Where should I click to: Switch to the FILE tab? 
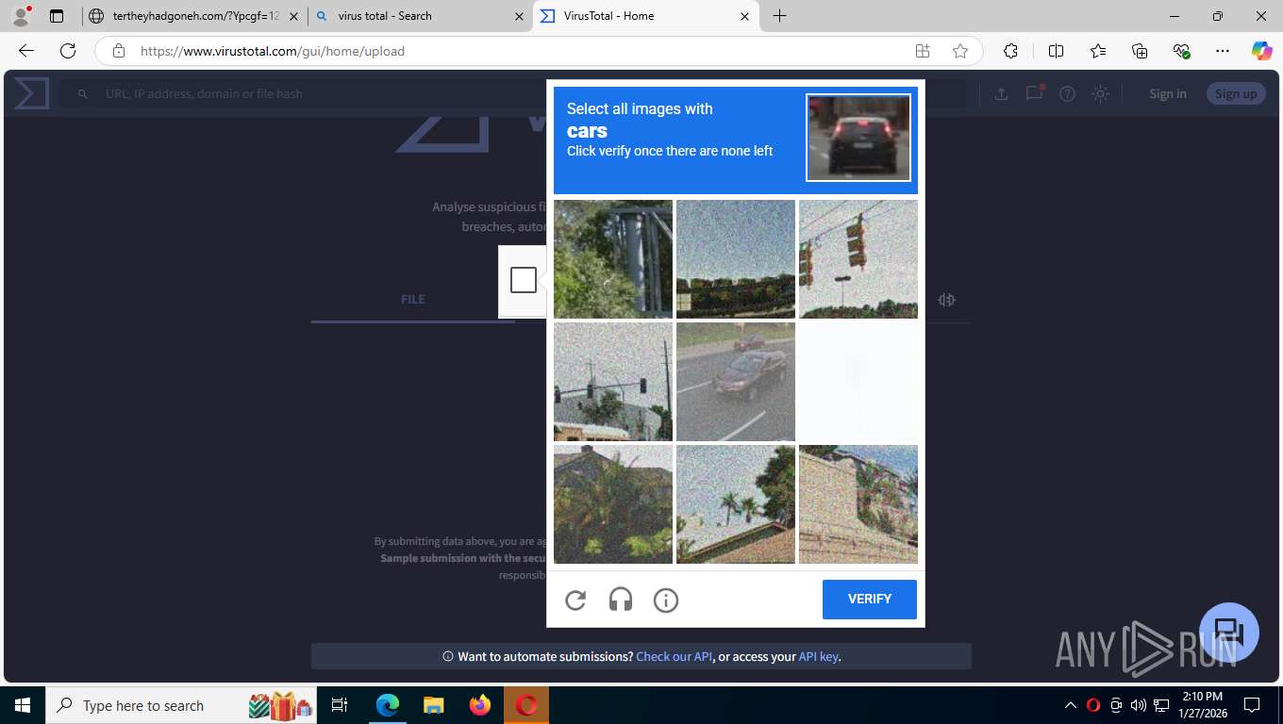point(413,299)
